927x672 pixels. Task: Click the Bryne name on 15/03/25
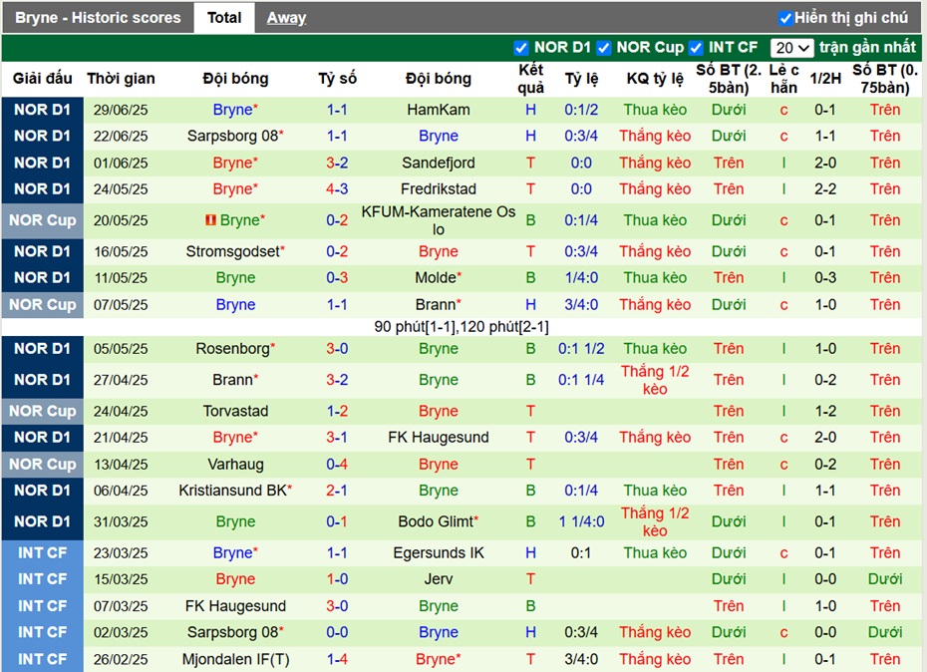235,579
